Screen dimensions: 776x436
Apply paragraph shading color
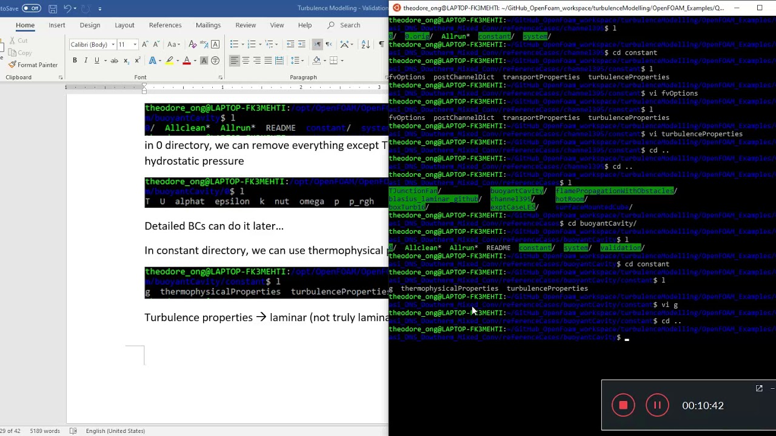[x=316, y=61]
